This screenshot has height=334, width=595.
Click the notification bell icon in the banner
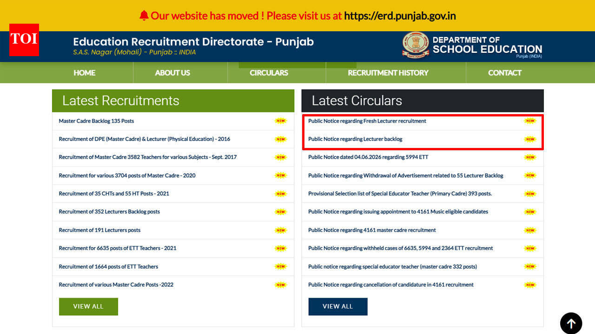(144, 15)
